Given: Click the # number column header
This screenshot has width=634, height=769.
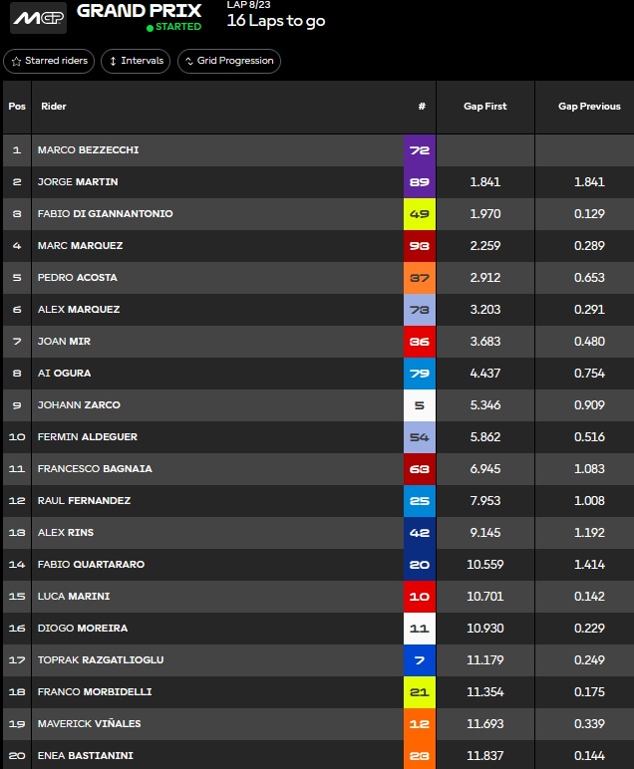Looking at the screenshot, I should point(422,107).
